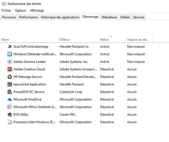Click Activé status of Adobe Gamma Loader
The height and width of the screenshot is (142, 169).
click(105, 62)
